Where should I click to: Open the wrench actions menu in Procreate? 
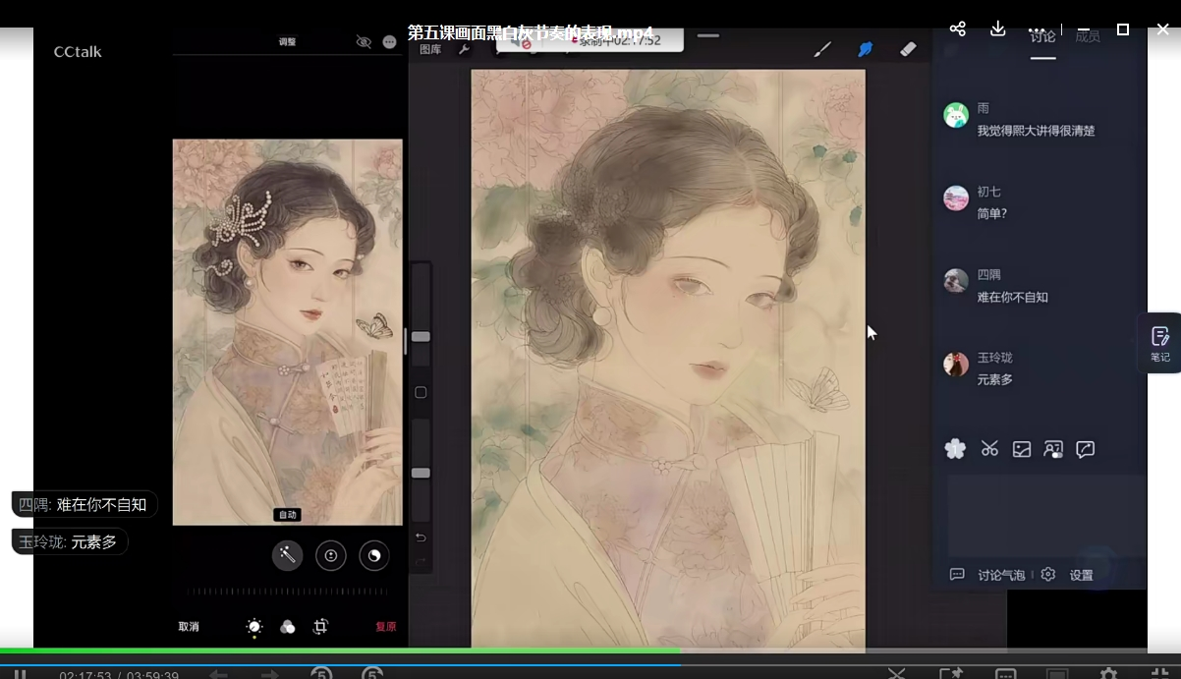464,49
